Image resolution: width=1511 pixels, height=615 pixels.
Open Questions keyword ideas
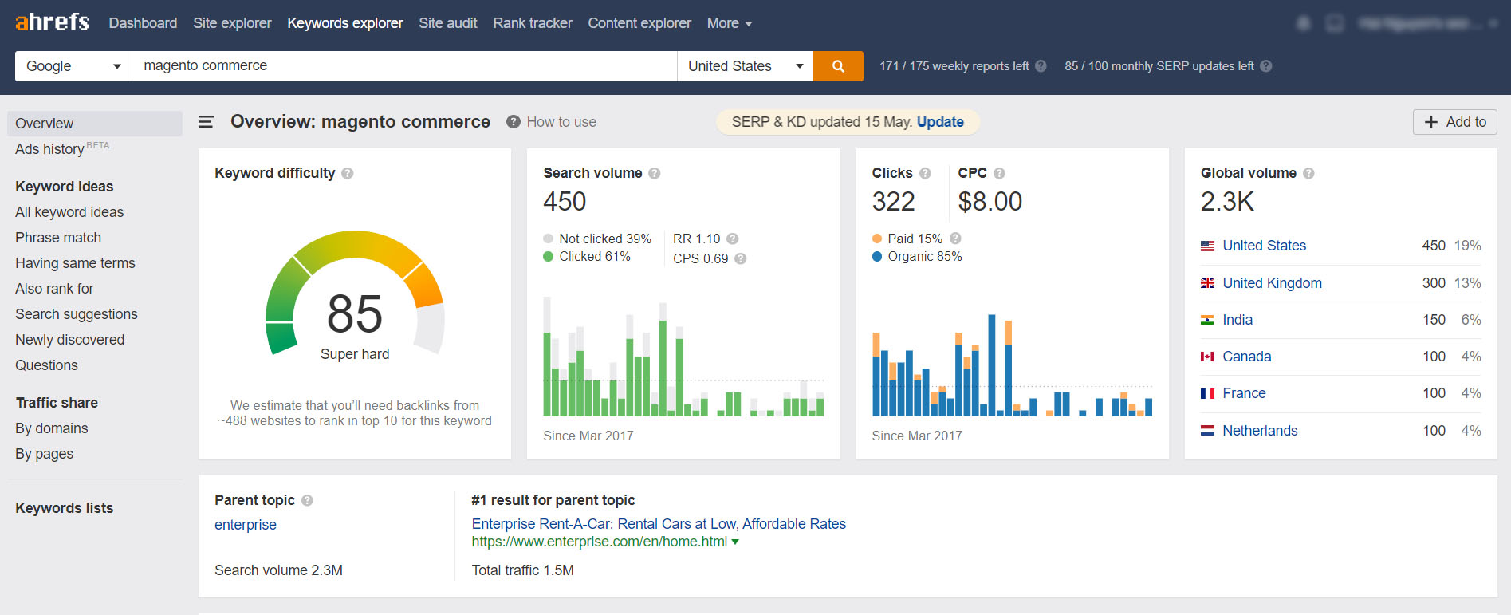(46, 365)
